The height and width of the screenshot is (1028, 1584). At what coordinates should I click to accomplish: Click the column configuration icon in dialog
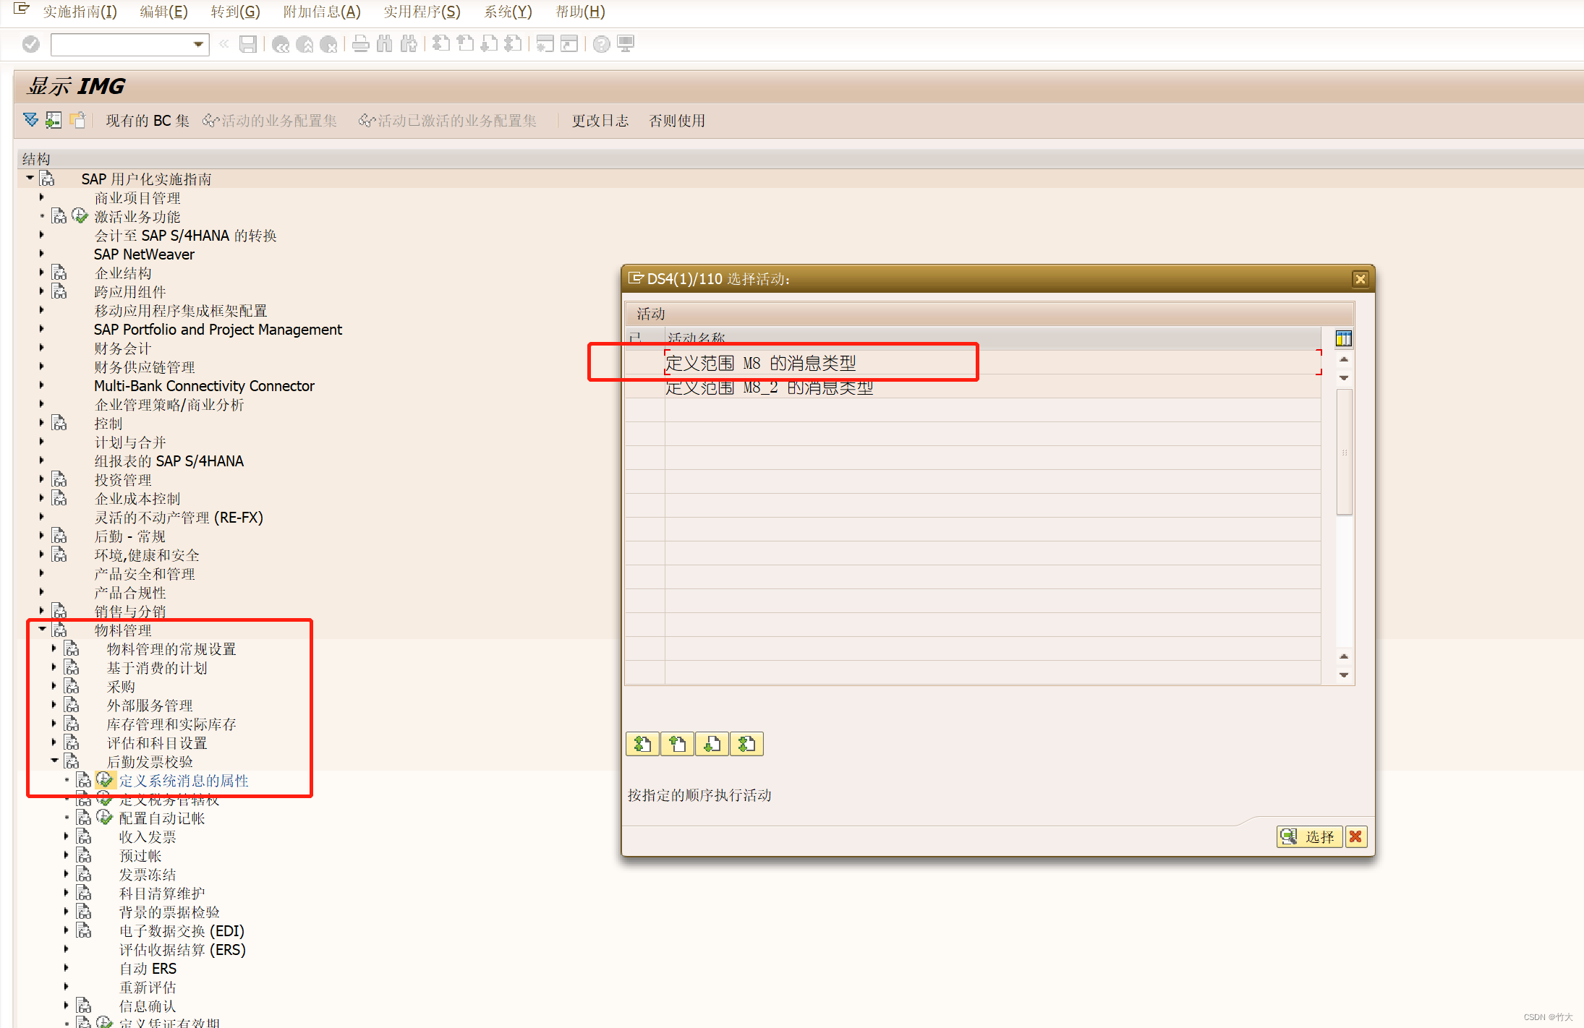point(1343,338)
